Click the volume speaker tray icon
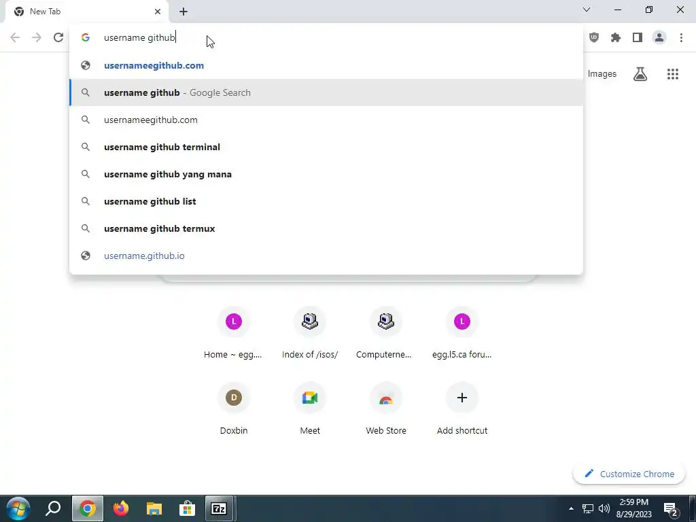696x522 pixels. click(604, 508)
